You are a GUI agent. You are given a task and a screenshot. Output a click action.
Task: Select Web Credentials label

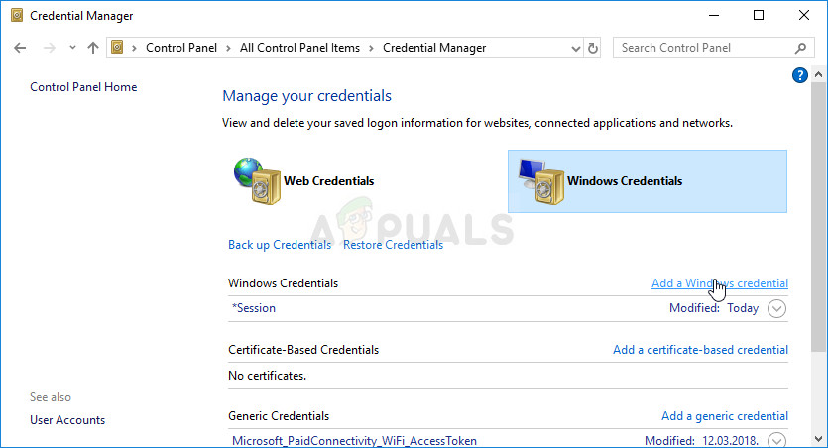pos(328,181)
